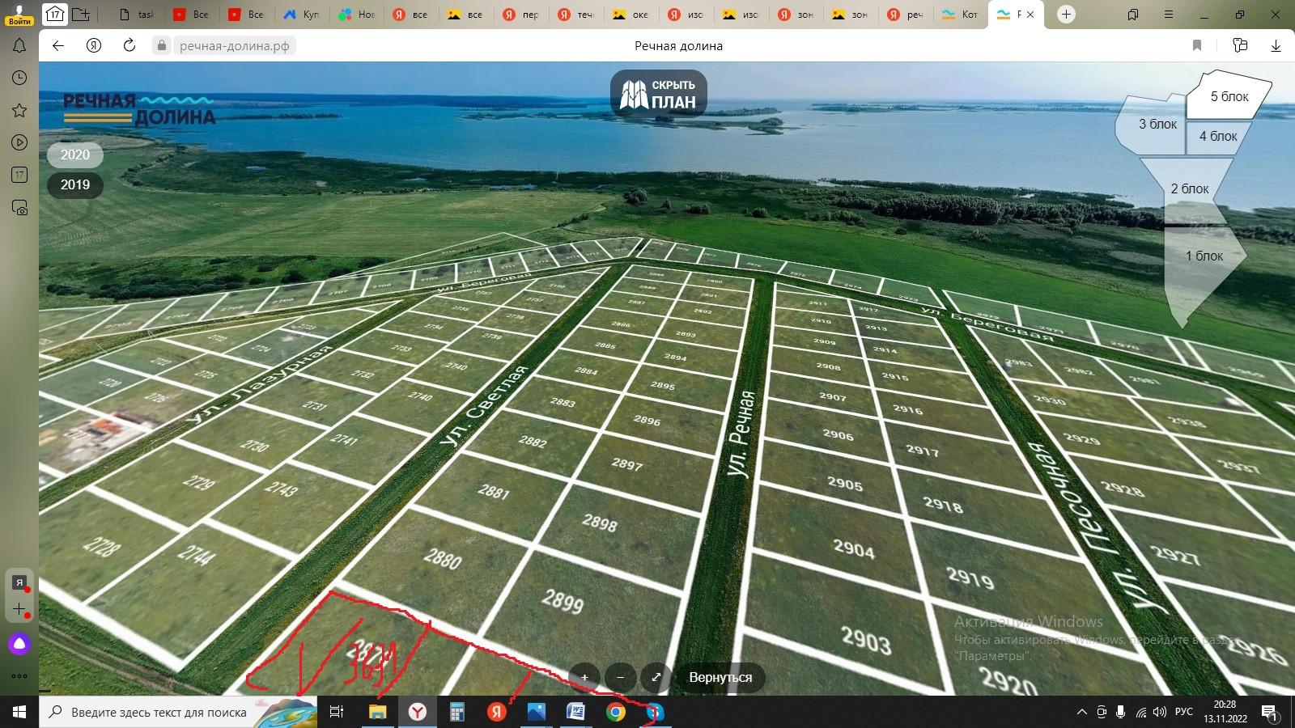Image resolution: width=1295 pixels, height=728 pixels.
Task: Select 5 блок on the block map
Action: [1229, 96]
